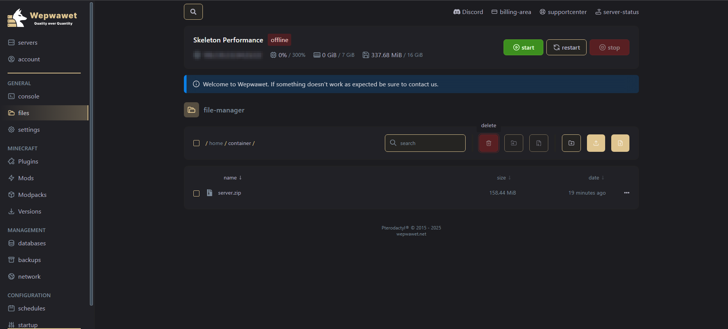728x329 pixels.
Task: Open the server.zip three-dot options menu
Action: 627,193
